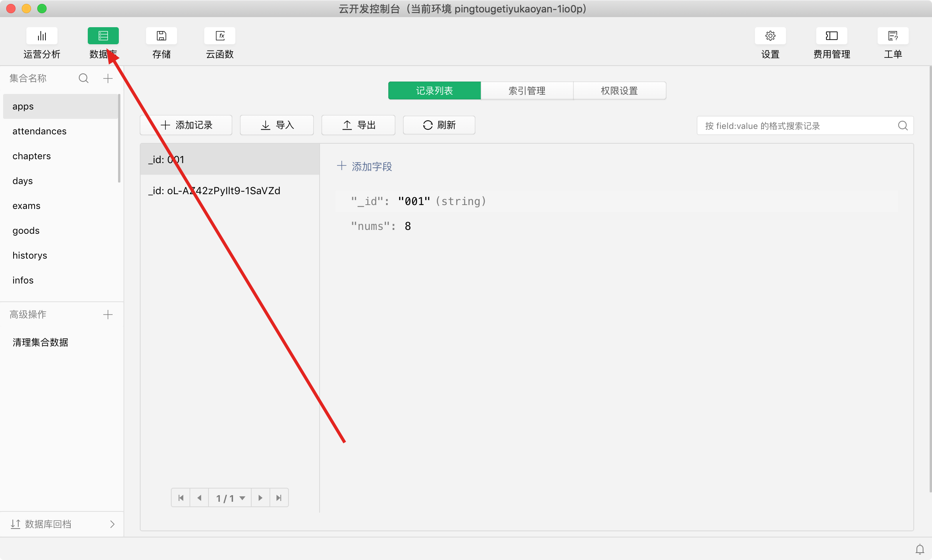Click the notification bell icon
This screenshot has width=932, height=560.
920,549
